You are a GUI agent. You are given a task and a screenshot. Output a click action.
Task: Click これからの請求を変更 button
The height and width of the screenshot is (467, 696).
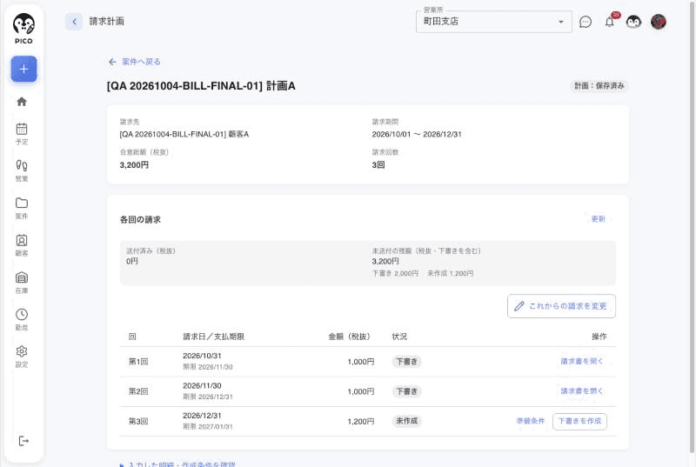click(x=561, y=306)
